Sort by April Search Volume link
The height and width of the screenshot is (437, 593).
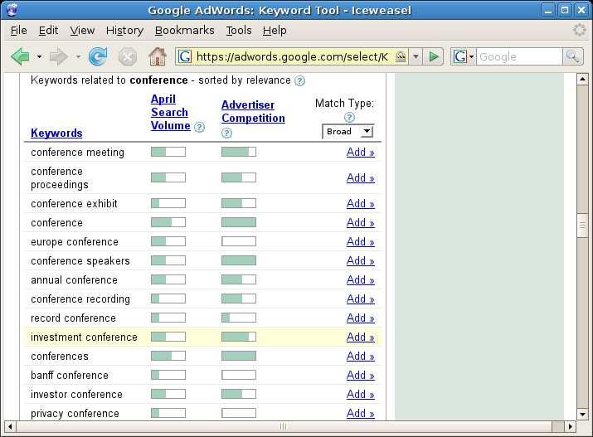(x=170, y=112)
